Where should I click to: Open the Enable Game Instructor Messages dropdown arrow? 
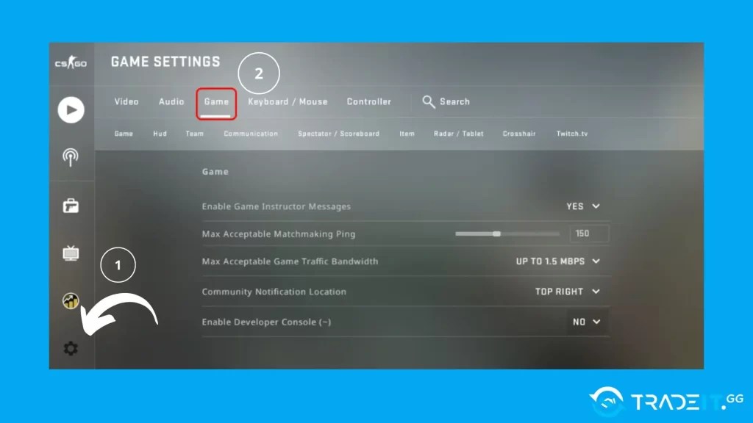[597, 206]
